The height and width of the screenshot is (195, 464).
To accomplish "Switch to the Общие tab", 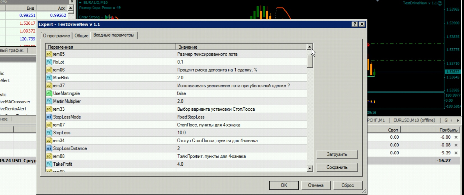I will tap(81, 35).
